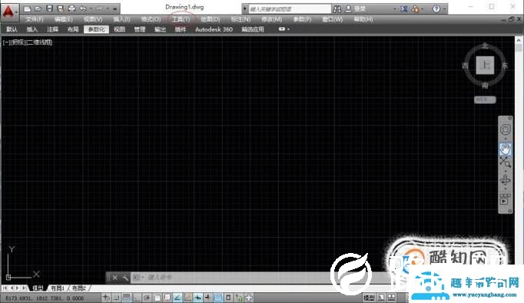Screen dimensions: 524x303
Task: Click the ShowMotion icon in navigation bar
Action: (505, 199)
